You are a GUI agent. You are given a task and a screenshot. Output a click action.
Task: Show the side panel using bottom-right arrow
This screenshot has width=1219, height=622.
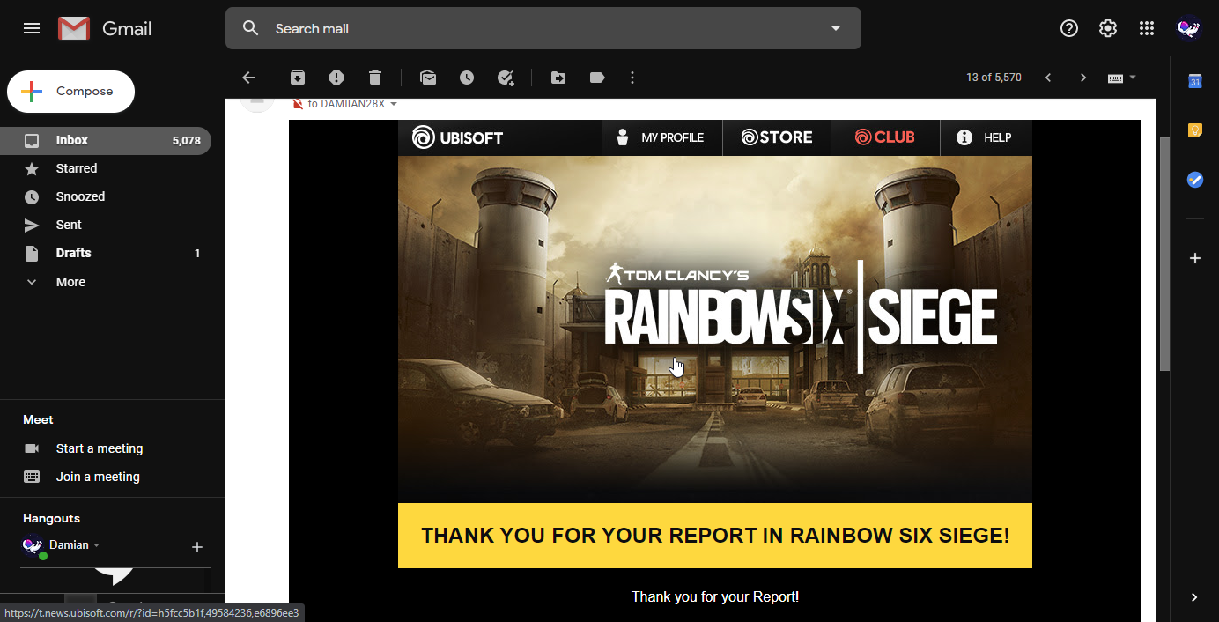[x=1194, y=597]
